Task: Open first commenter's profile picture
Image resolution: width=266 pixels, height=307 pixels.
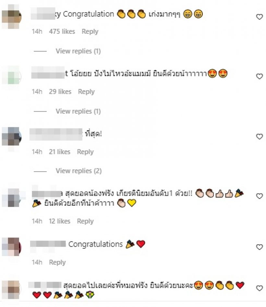Action: [11, 17]
